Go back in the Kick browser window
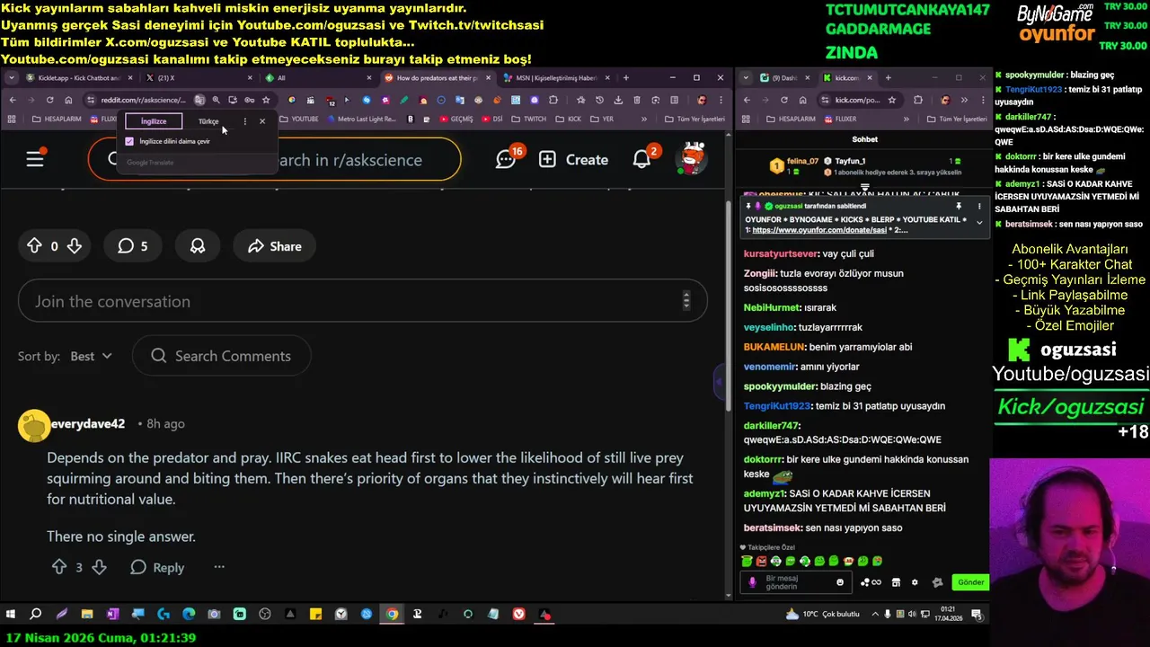This screenshot has height=647, width=1150. point(747,100)
